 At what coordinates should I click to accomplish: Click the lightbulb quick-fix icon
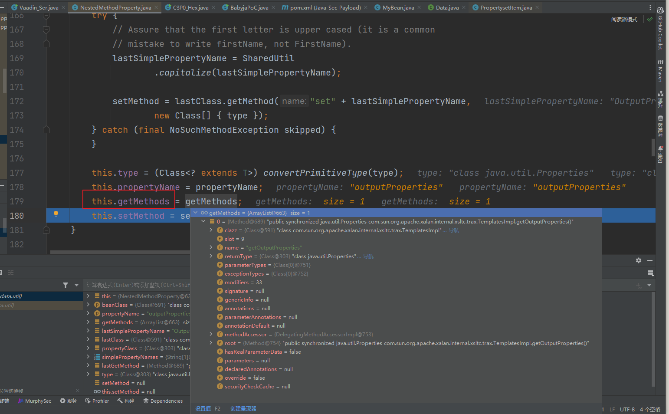(56, 214)
